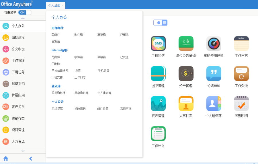
Task: Open 草稿箱 under 内部邮件
Action: (x=101, y=35)
